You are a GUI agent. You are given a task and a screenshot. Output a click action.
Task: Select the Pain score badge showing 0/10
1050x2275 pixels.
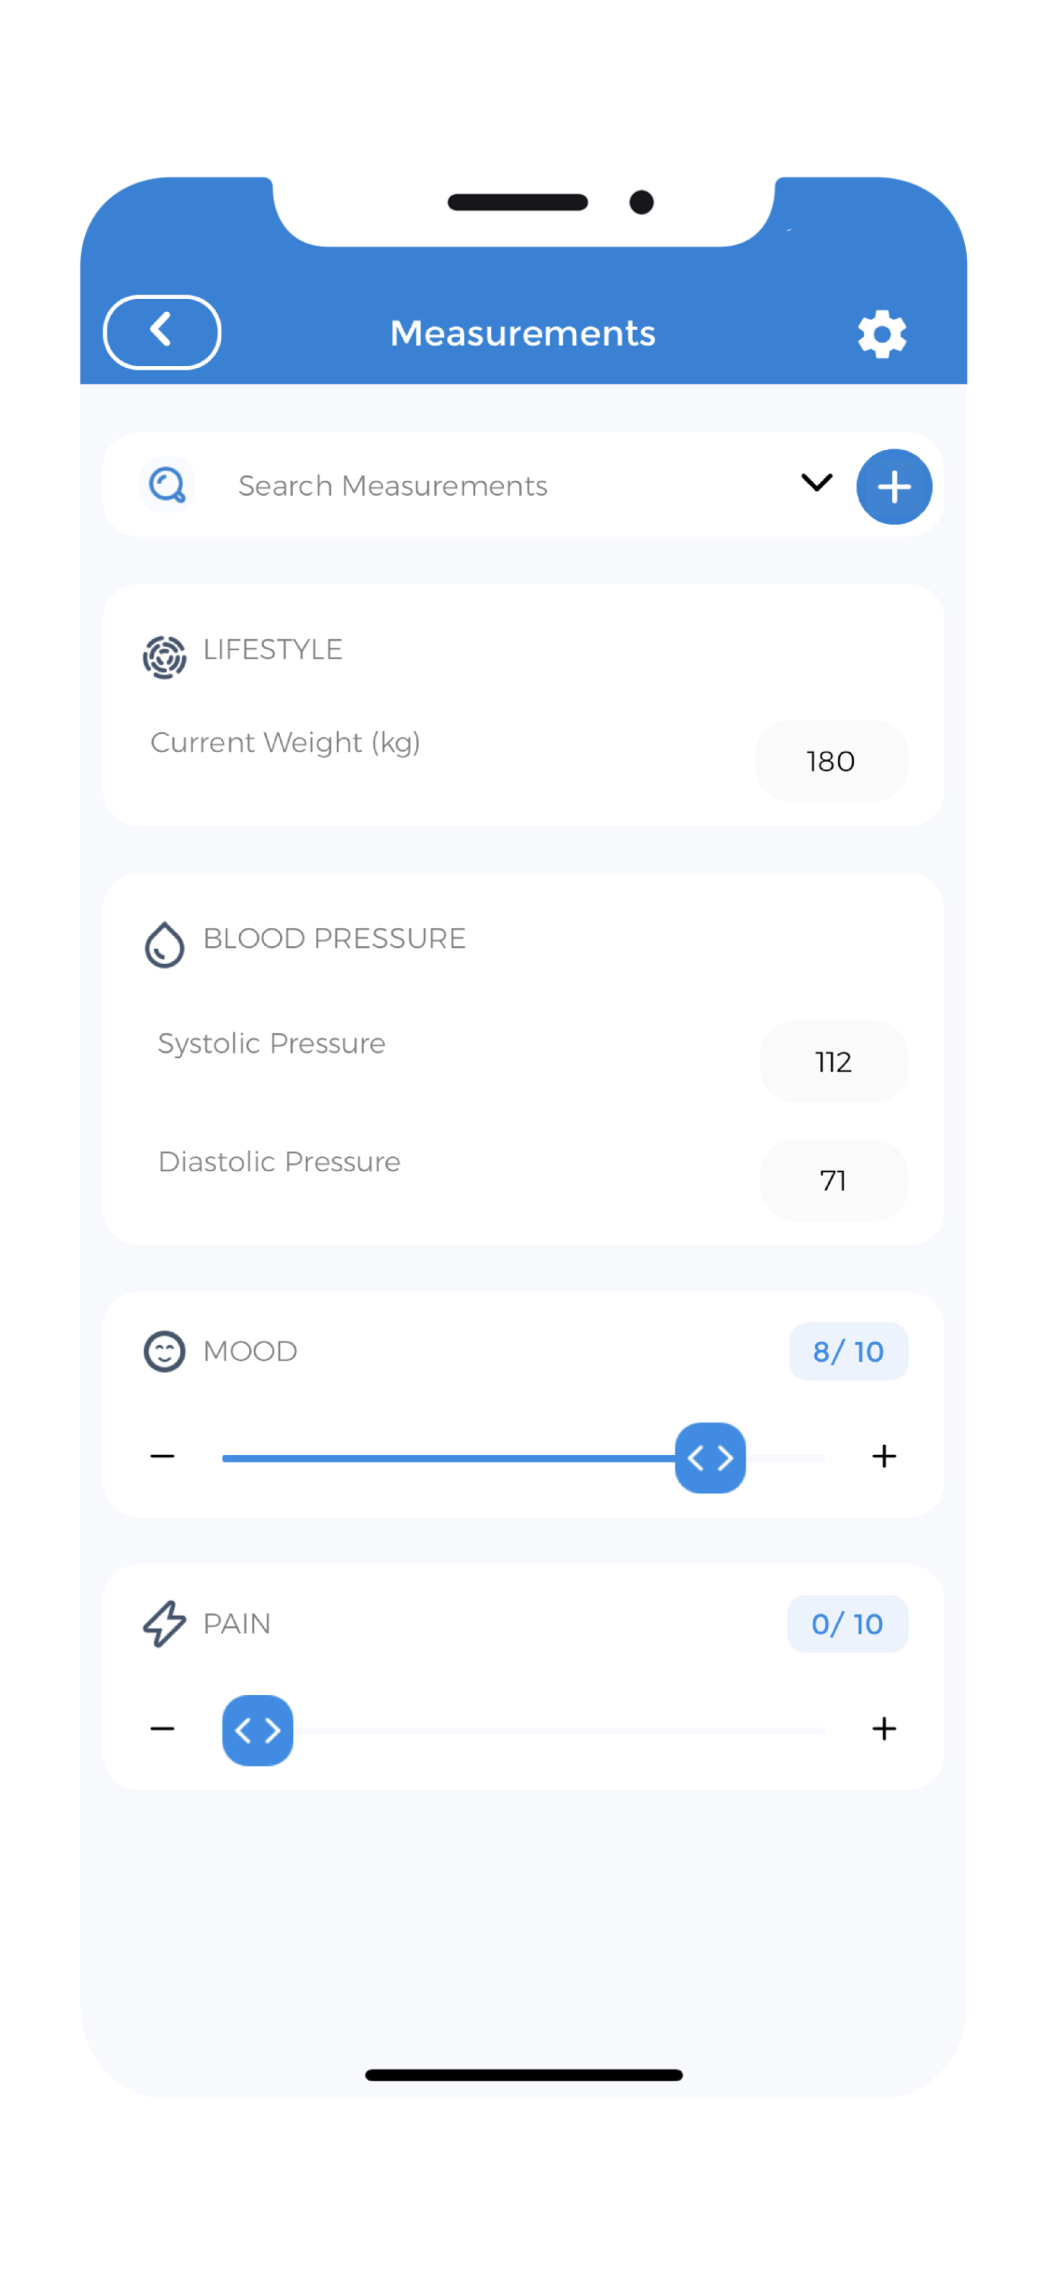(x=847, y=1623)
